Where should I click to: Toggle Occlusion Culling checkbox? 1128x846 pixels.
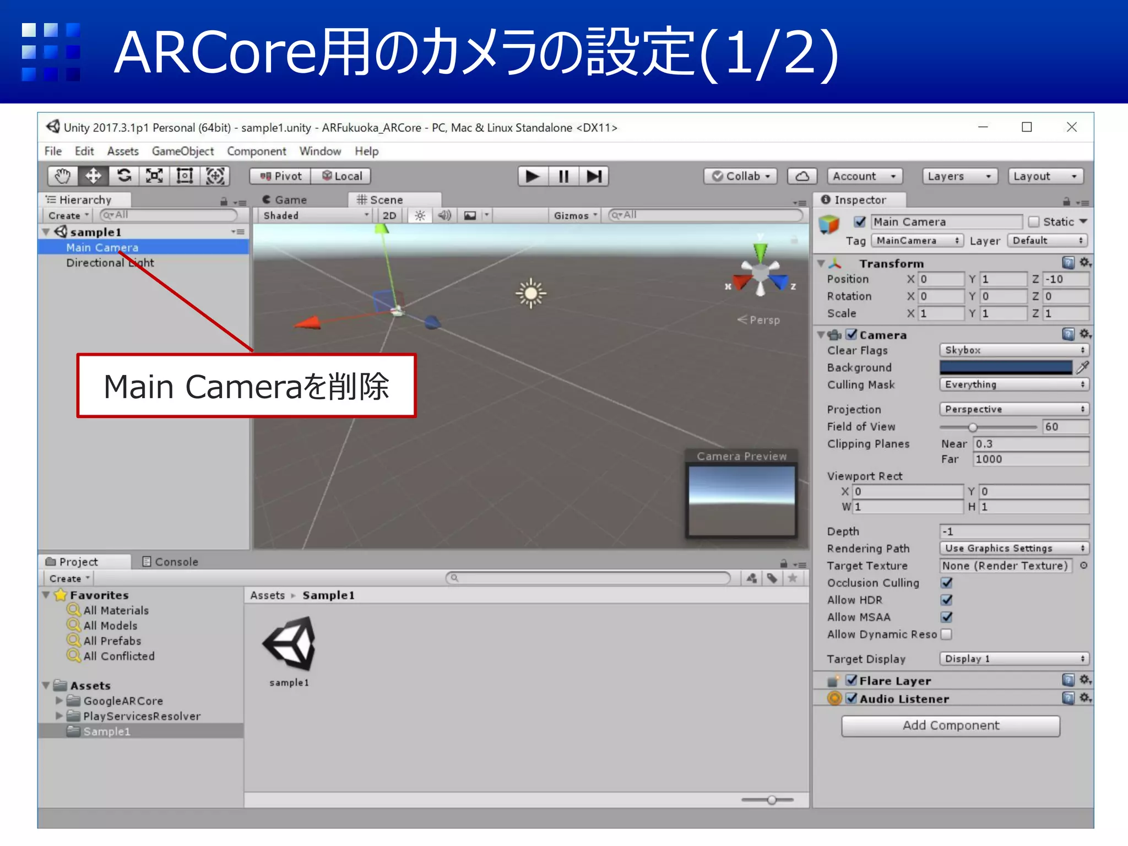(x=947, y=583)
